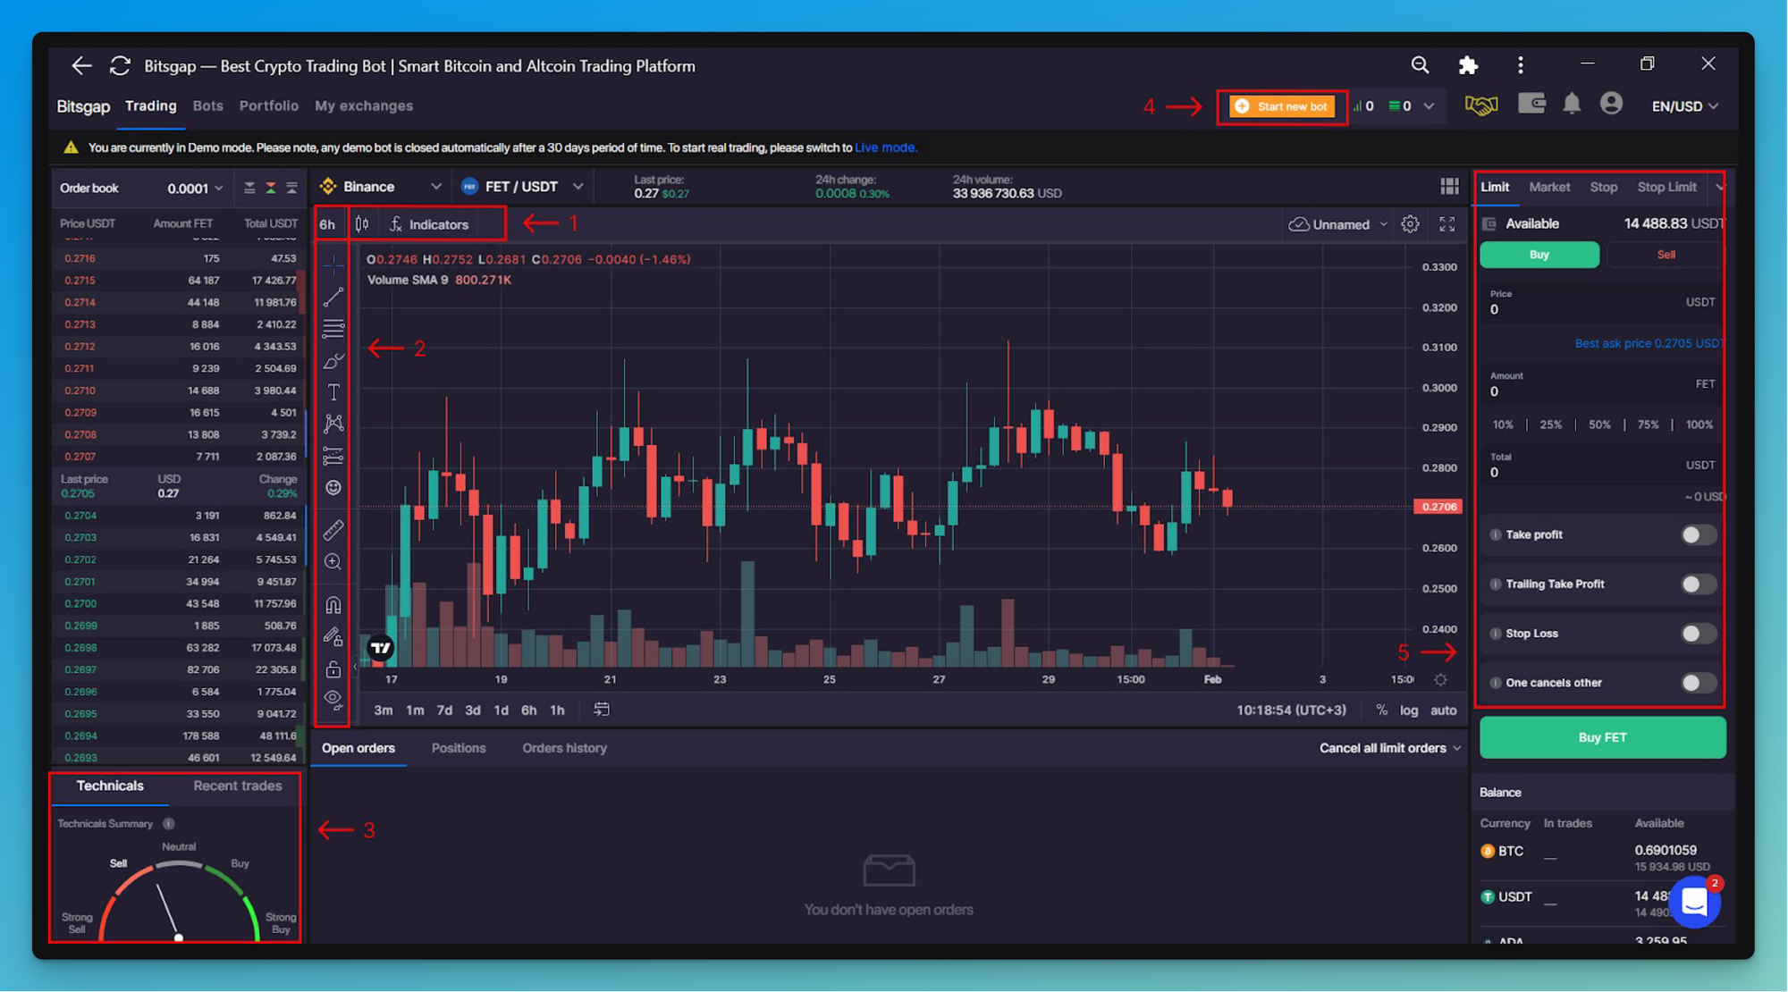
Task: Expand Cancel all limit orders menu
Action: pos(1390,748)
